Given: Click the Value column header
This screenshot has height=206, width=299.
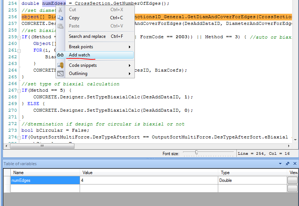Looking at the screenshot, I should (149, 173).
